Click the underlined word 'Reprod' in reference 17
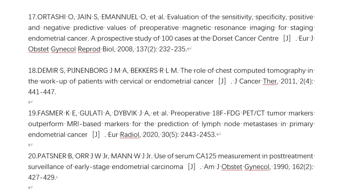This screenshot has width=338, height=190. pyautogui.click(x=89, y=49)
